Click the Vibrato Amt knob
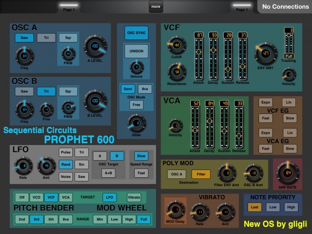This screenshot has height=234, width=312. 226,212
